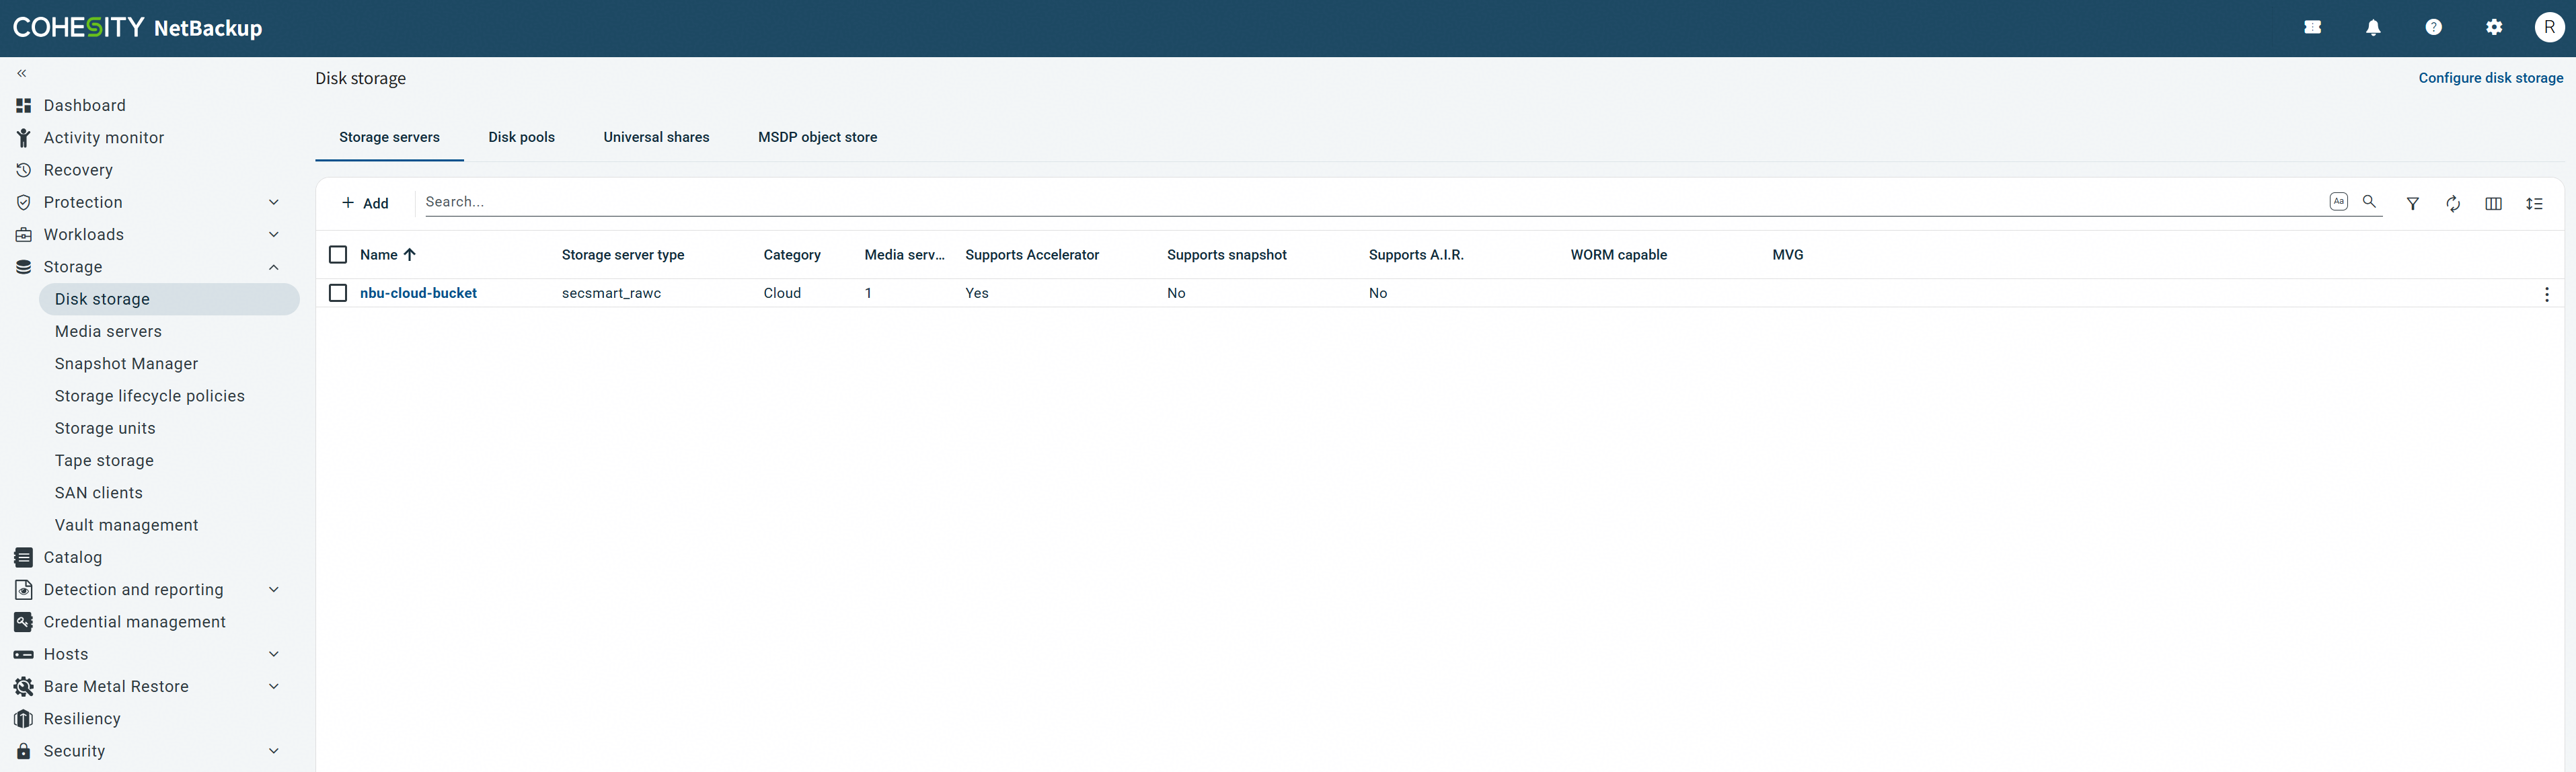Open notifications bell

(x=2373, y=28)
